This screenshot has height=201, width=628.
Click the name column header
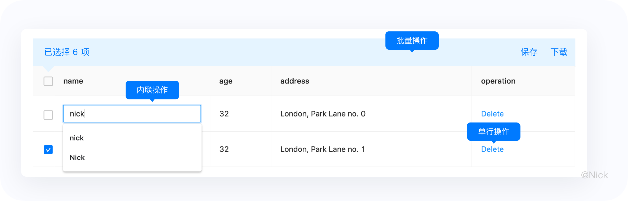(73, 81)
